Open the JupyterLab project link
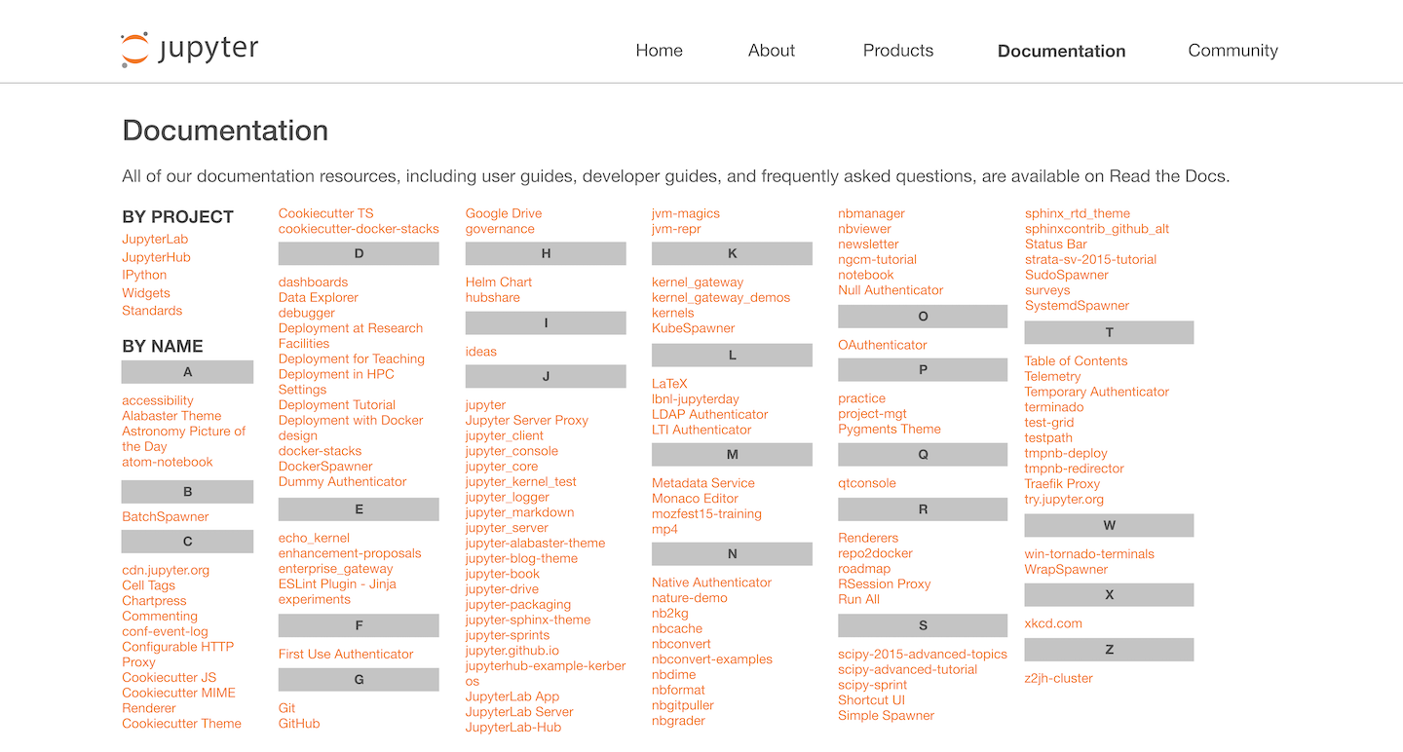This screenshot has height=752, width=1403. [155, 240]
